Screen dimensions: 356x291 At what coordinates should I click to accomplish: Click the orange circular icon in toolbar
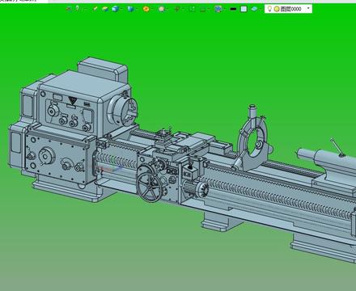[146, 9]
